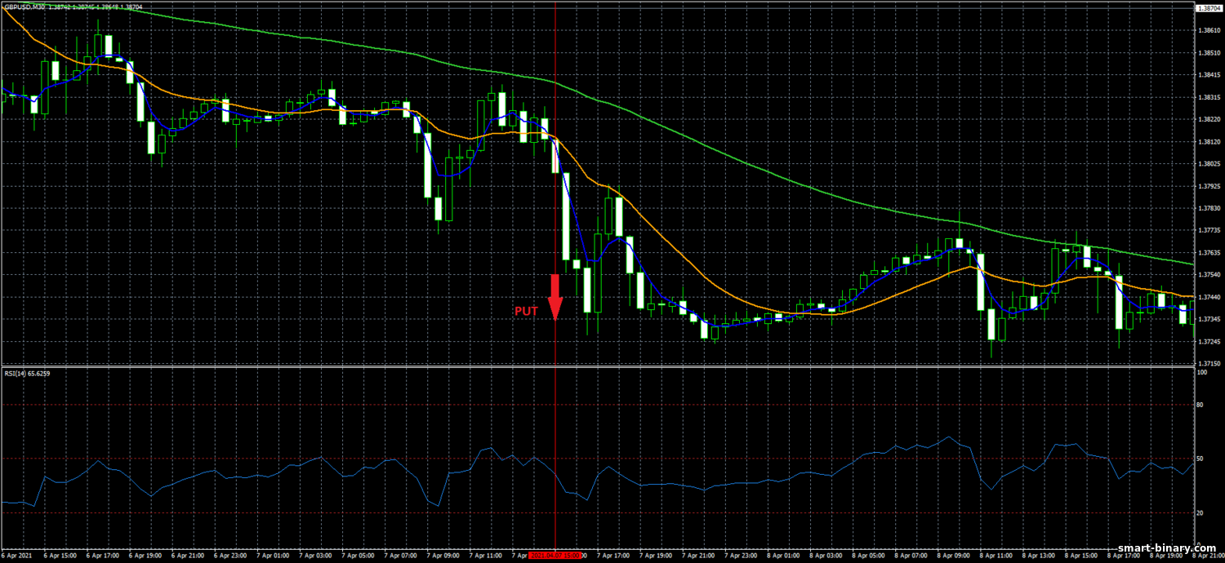Click the 6 Apr 2021 time axis label
This screenshot has width=1225, height=563.
[x=16, y=555]
